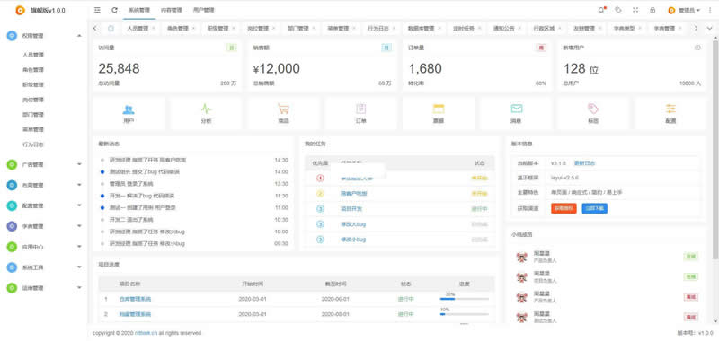Open the notification bell icon
This screenshot has width=719, height=341.
[x=601, y=10]
